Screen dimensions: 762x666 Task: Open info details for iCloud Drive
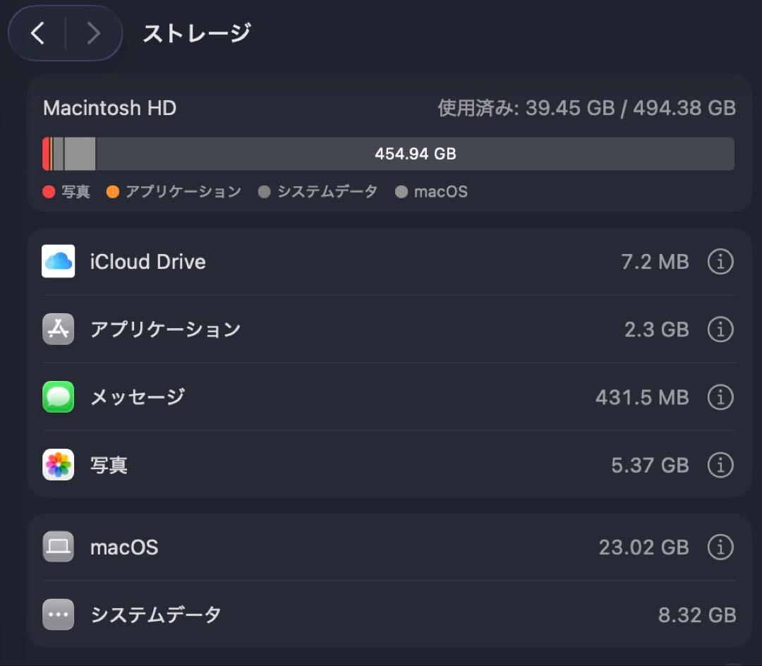click(720, 261)
